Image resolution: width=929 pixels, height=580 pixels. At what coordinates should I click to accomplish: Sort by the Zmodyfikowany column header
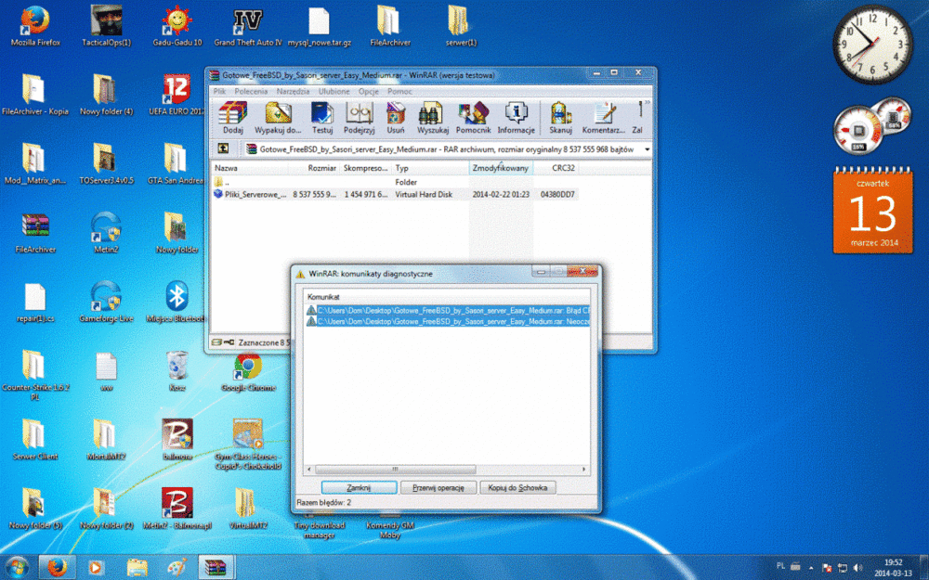(x=502, y=168)
